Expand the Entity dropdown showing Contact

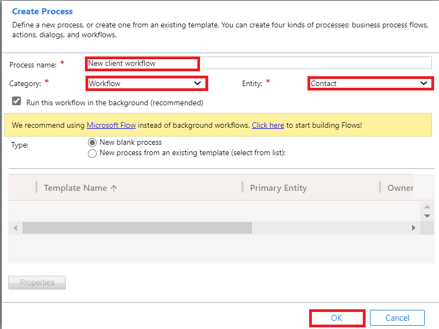pyautogui.click(x=370, y=83)
